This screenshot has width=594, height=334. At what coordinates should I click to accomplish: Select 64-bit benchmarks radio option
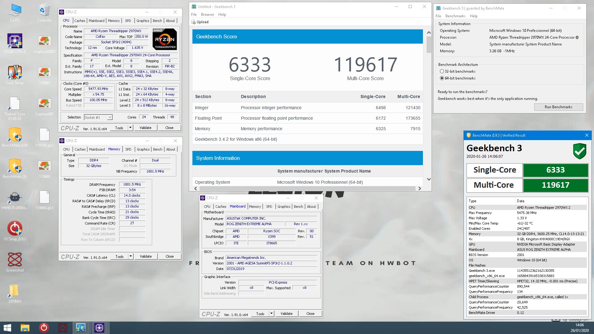tap(442, 78)
